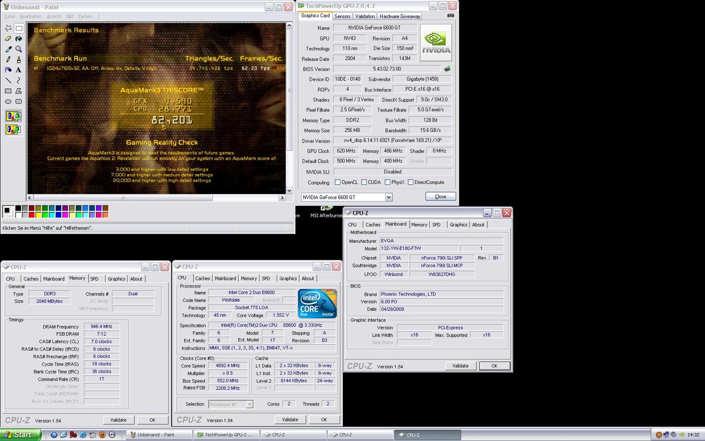This screenshot has width=705, height=441.
Task: Expand the GPU selection dropdown showing GeForce 6600 GT
Action: click(389, 197)
